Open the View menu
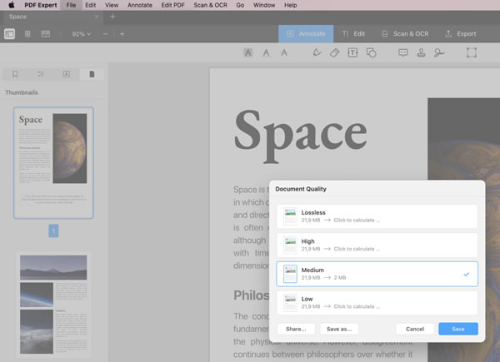Screen dimensions: 500x362 (x=112, y=5)
